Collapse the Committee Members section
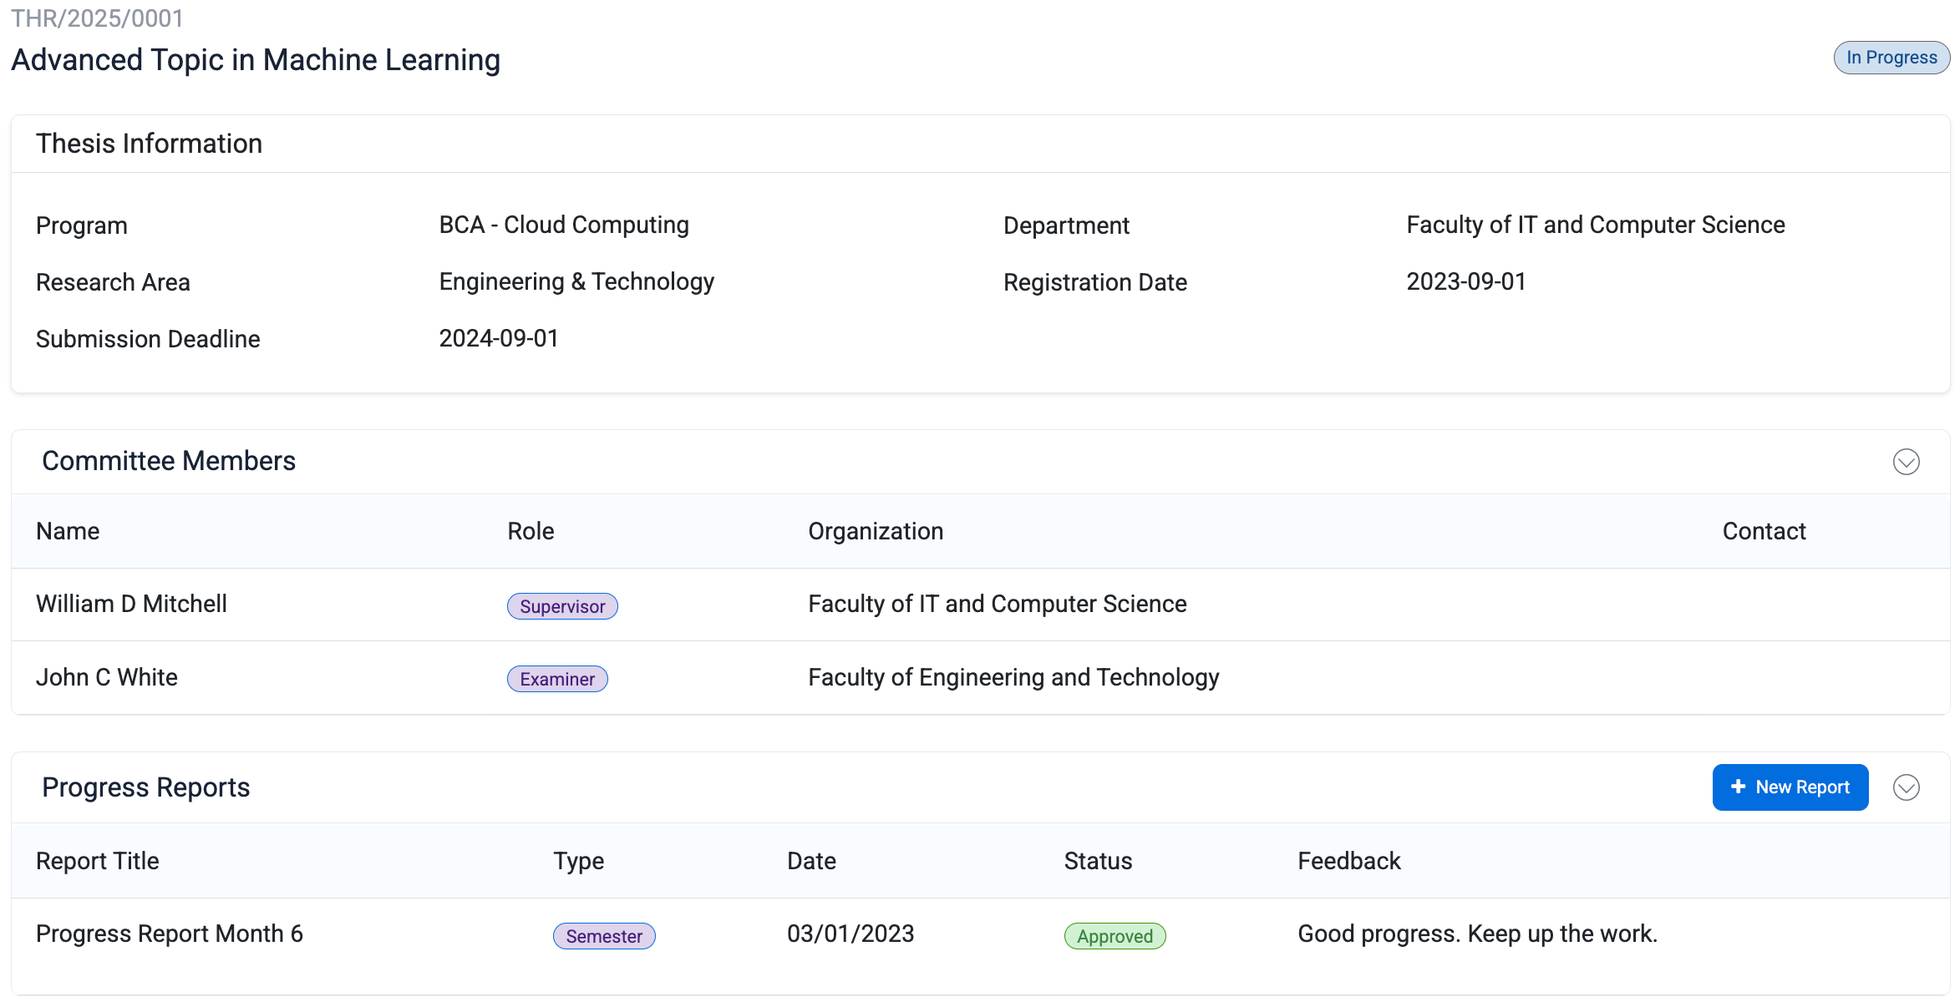Screen dimensions: 1960x1002 (x=1906, y=462)
